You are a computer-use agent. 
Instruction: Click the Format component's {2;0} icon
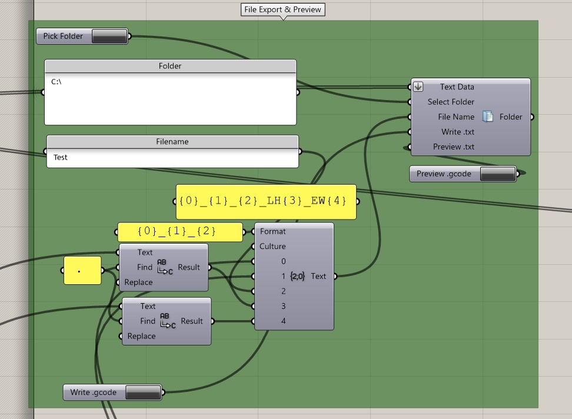[298, 276]
